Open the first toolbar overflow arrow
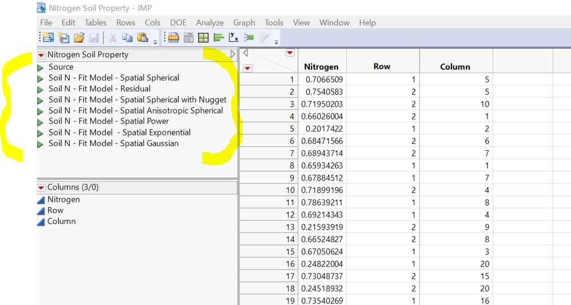571x305 pixels. pos(155,42)
